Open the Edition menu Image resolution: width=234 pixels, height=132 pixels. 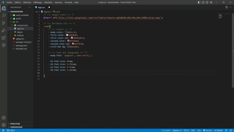18,2
